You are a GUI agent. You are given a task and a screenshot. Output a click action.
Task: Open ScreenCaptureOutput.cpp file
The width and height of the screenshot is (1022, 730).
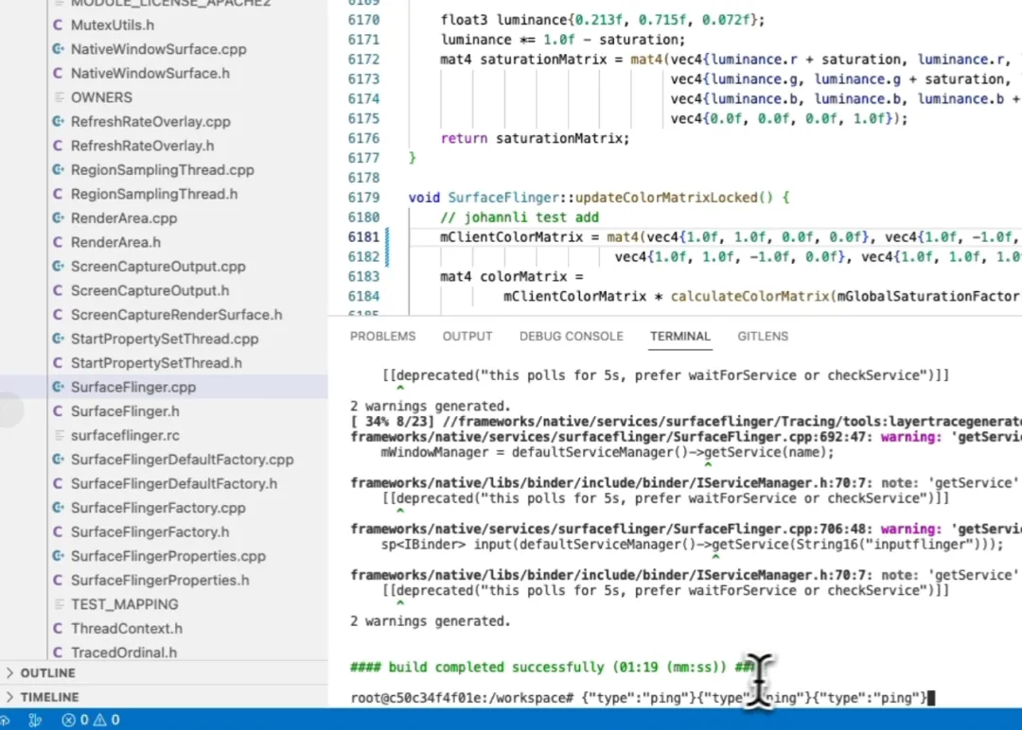158,266
